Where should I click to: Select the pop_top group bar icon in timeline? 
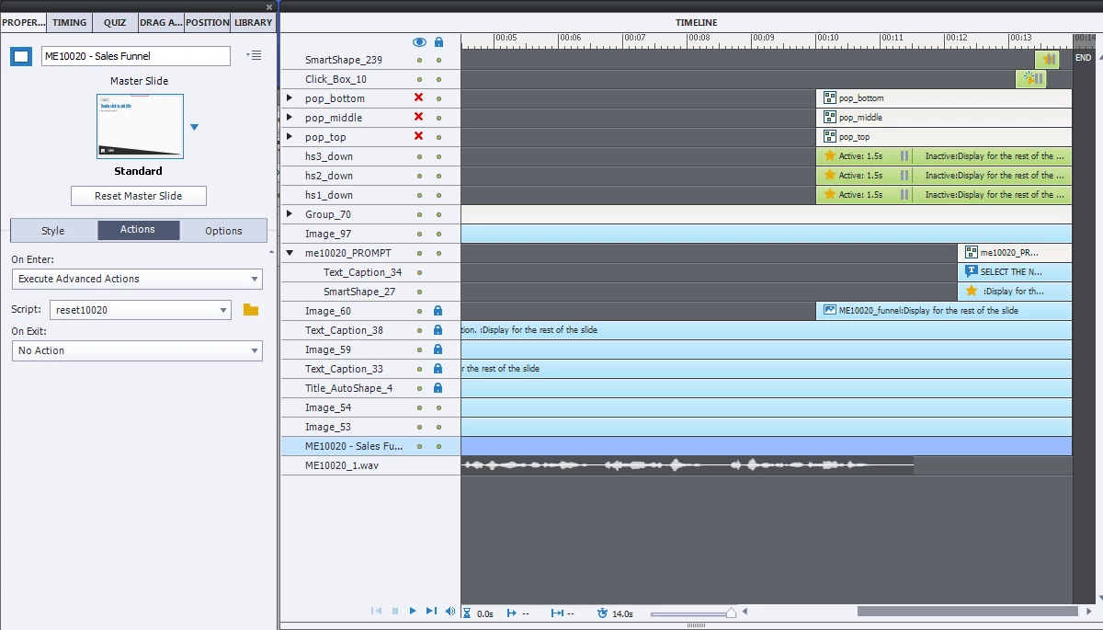click(x=829, y=137)
